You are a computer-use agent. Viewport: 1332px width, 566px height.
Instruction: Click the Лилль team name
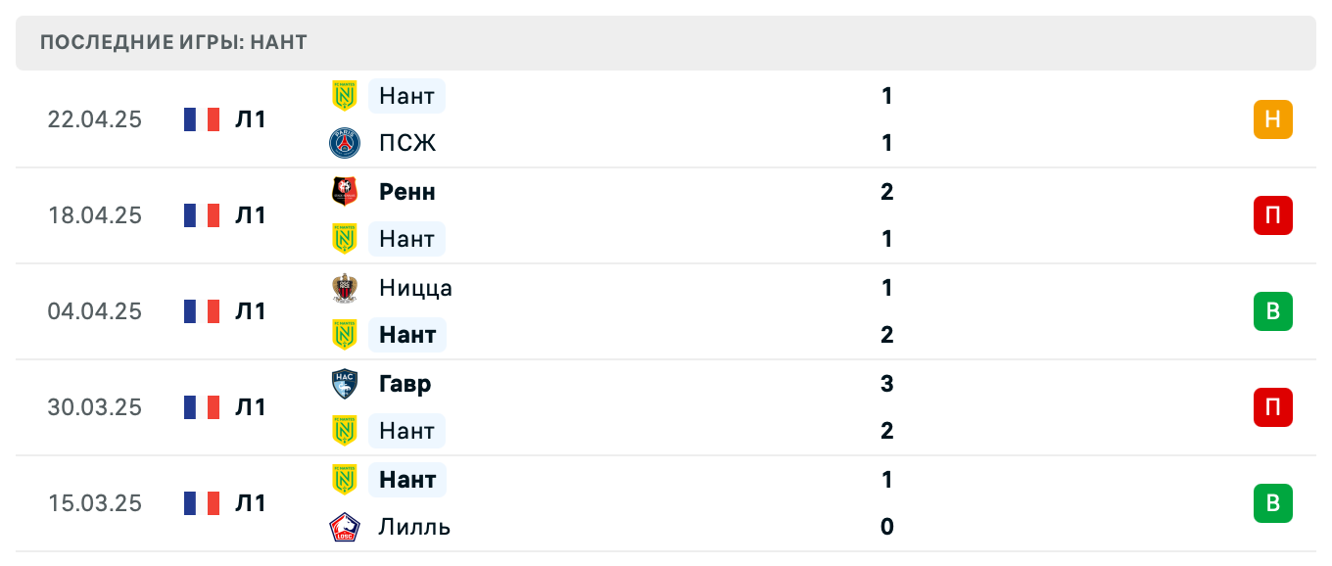(412, 527)
